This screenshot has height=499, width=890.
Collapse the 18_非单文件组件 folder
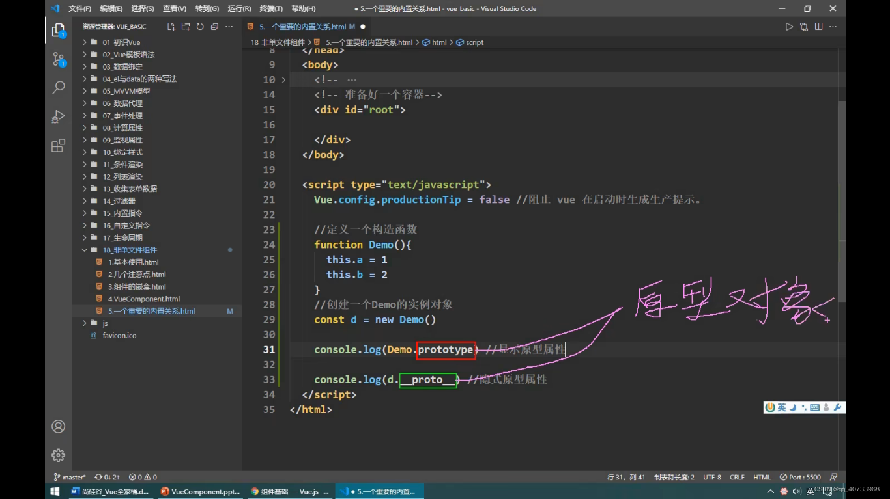[156, 250]
